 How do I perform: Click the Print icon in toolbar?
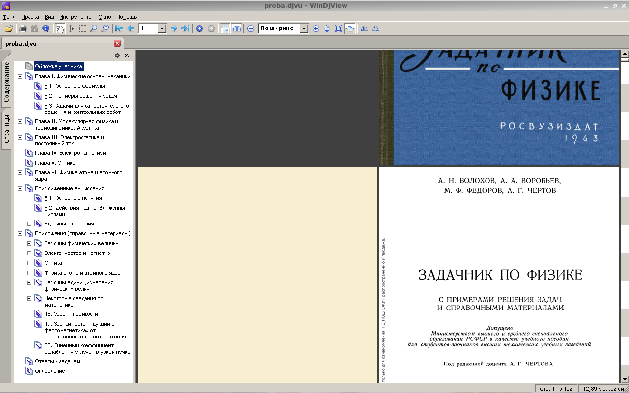click(23, 28)
